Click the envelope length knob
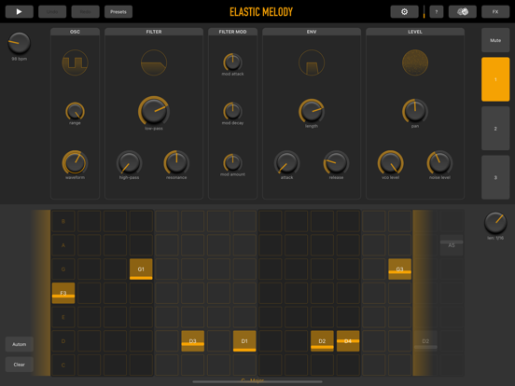Viewport: 515px width, 386px height. 312,111
